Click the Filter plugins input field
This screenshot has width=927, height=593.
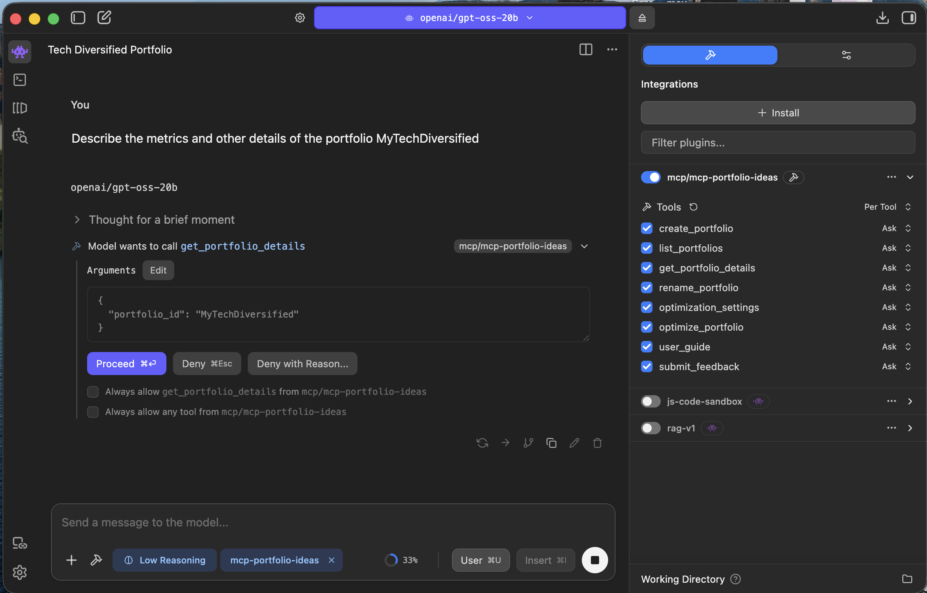[x=778, y=143]
